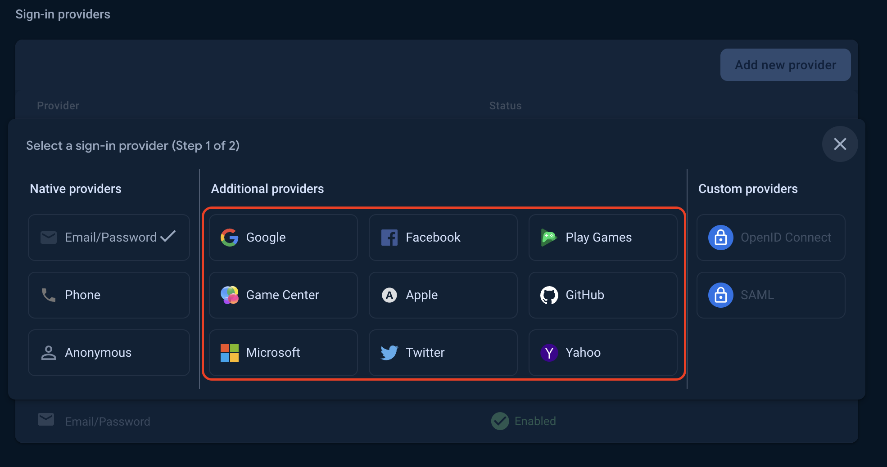This screenshot has width=887, height=467.
Task: Select the GitHub provider label
Action: [x=584, y=295]
